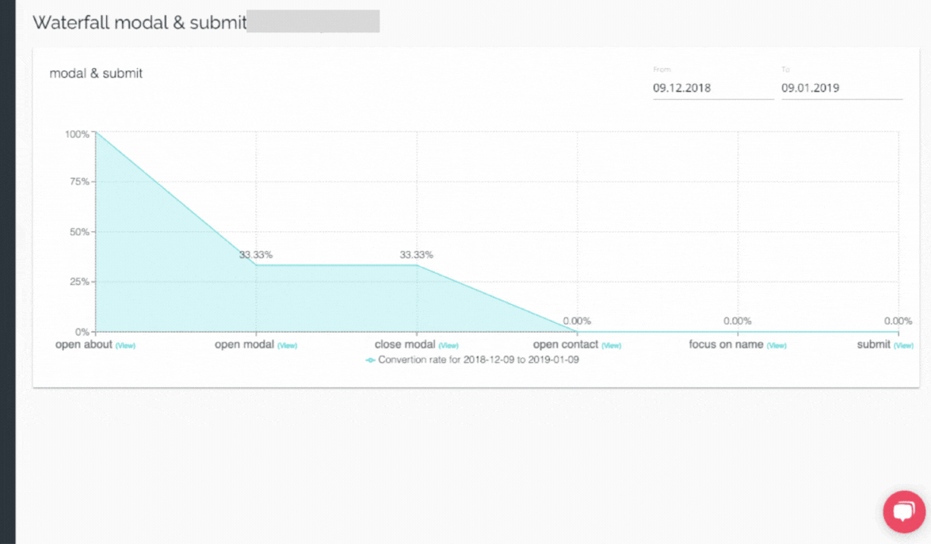Screen dimensions: 931x544
Task: Click the 100% open about data point
Action: [96, 132]
